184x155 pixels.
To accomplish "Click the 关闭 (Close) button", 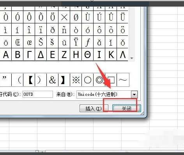I will point(126,108).
